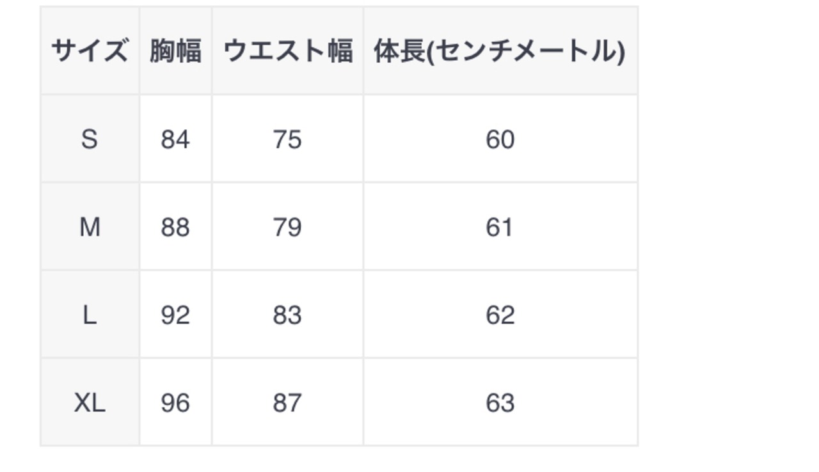Click chest width value 84

(175, 139)
